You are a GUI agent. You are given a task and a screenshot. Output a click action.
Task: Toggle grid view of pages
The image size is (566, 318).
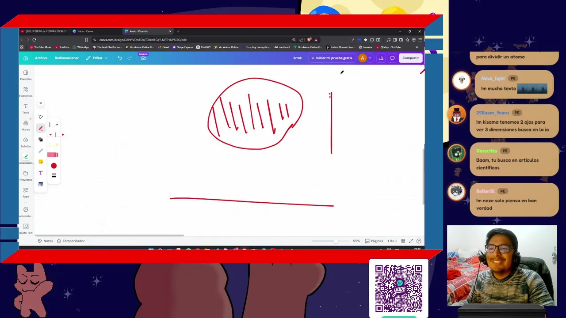tap(403, 241)
